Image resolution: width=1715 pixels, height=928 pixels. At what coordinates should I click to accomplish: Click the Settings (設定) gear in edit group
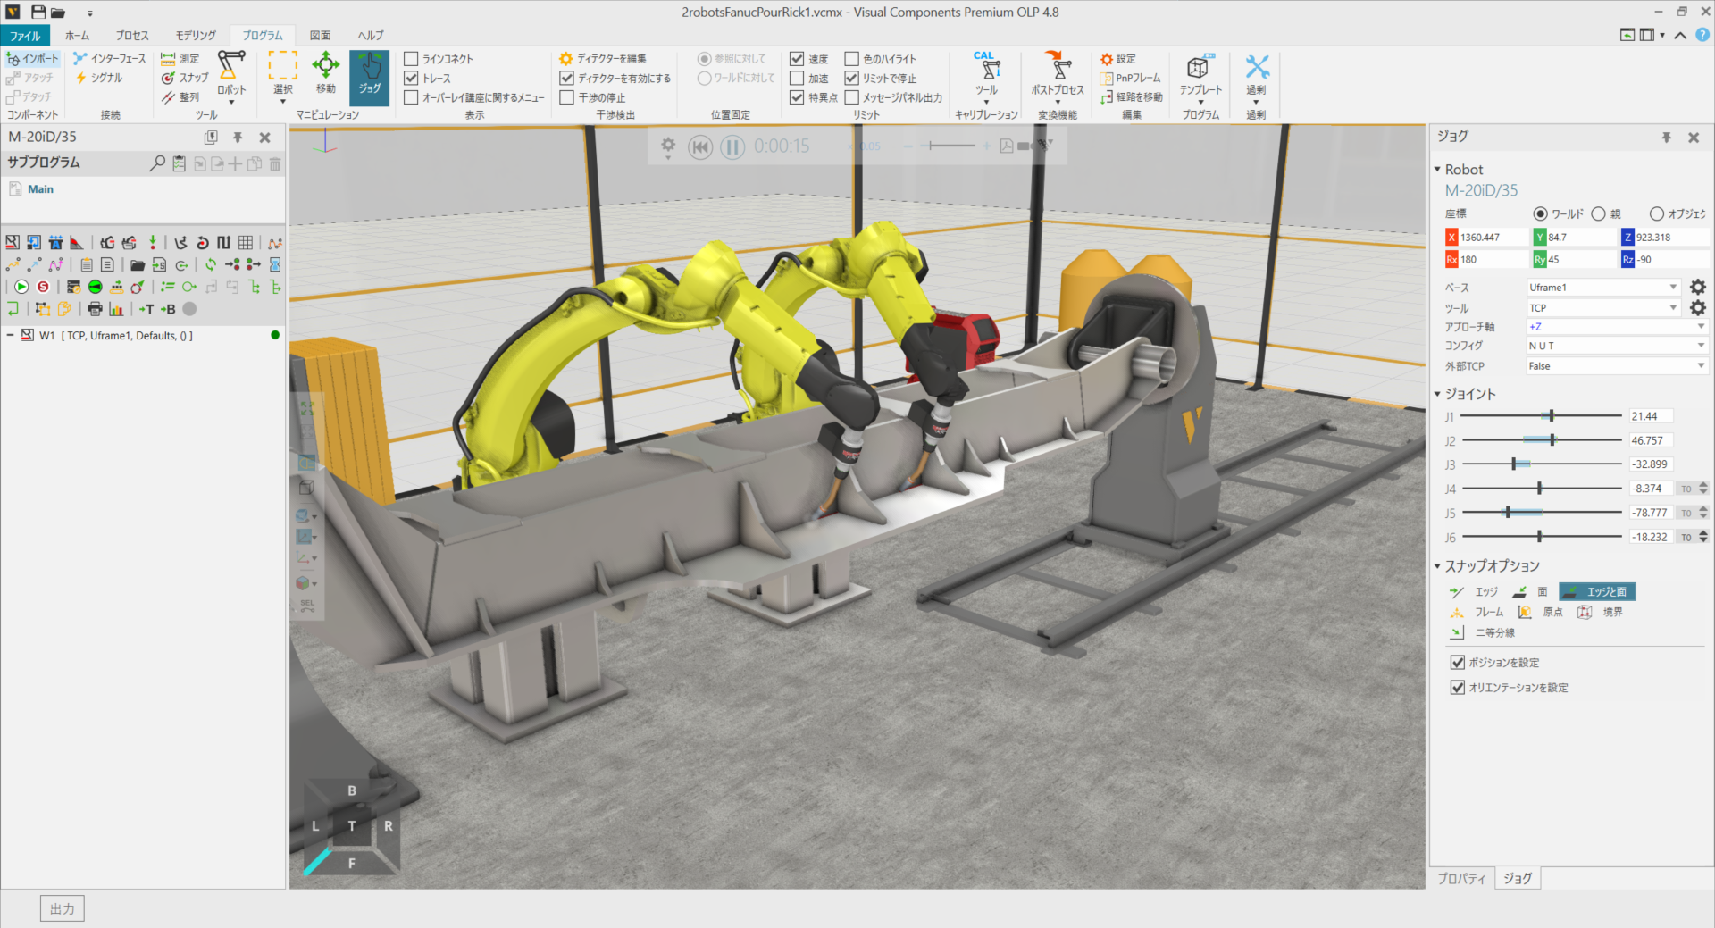1118,59
